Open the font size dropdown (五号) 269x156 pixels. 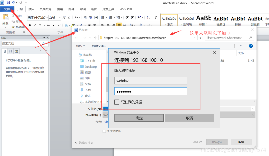tap(60, 18)
